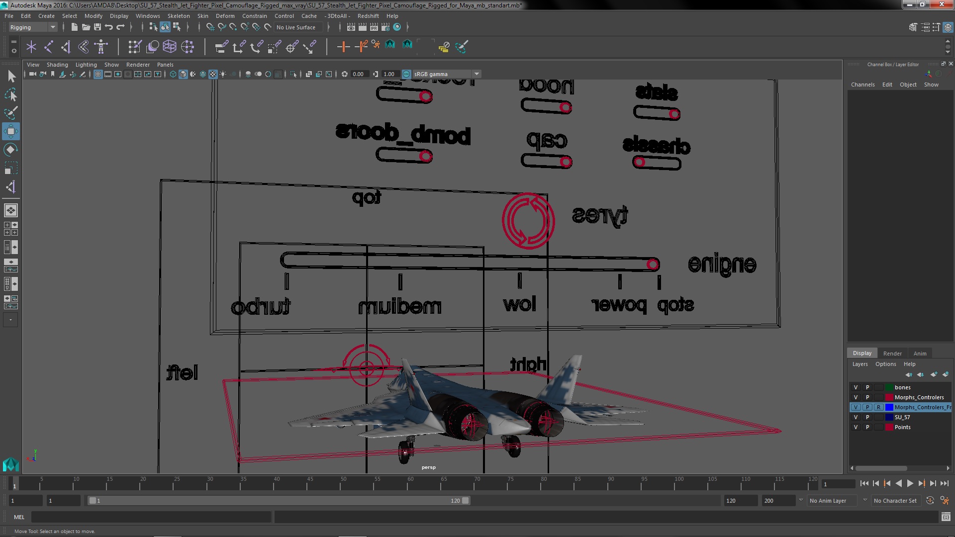Toggle smooth shade all viewport button
The height and width of the screenshot is (537, 955).
[x=183, y=74]
